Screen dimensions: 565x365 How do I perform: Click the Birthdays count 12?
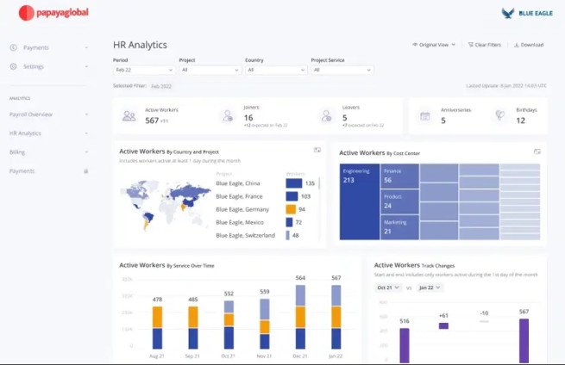coord(521,121)
